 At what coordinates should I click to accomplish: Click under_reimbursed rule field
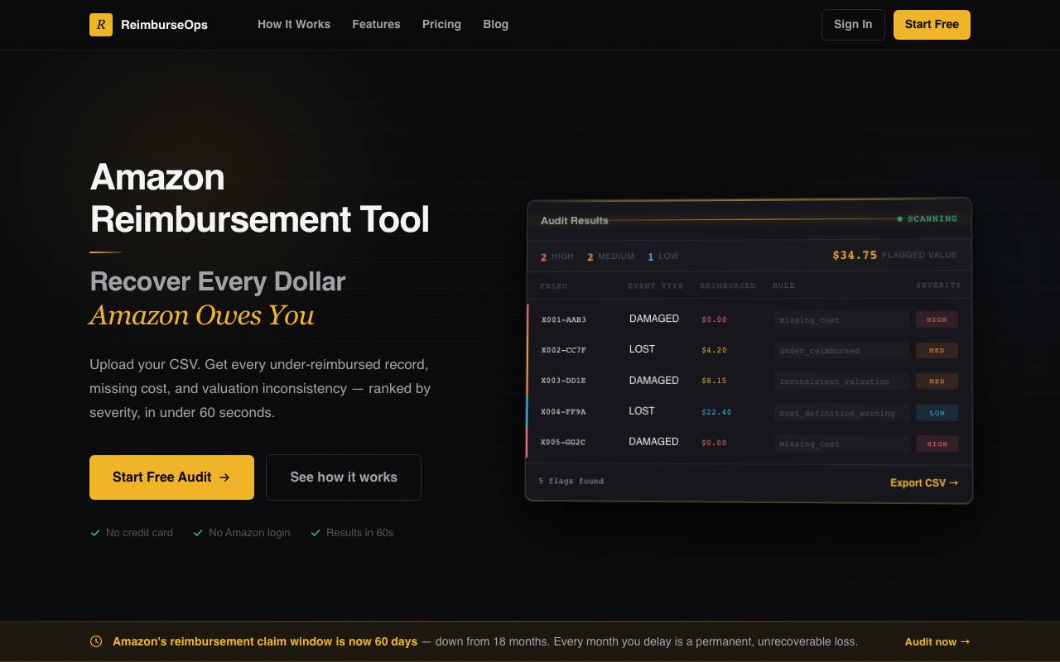841,351
